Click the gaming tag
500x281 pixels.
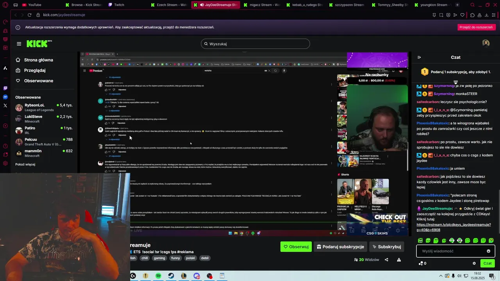159,258
